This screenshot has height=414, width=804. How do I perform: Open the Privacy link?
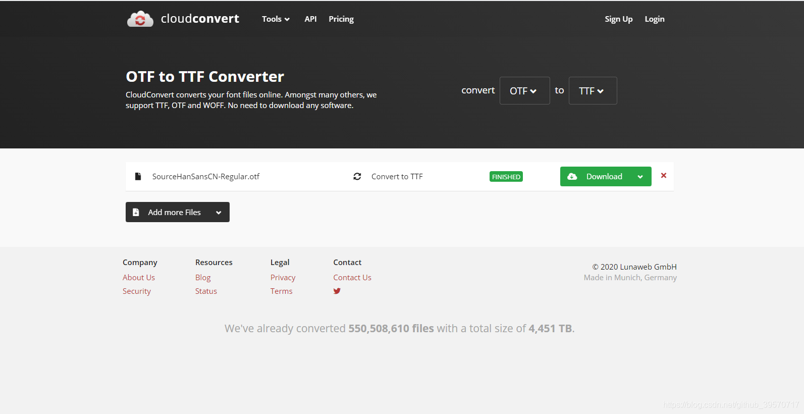283,277
